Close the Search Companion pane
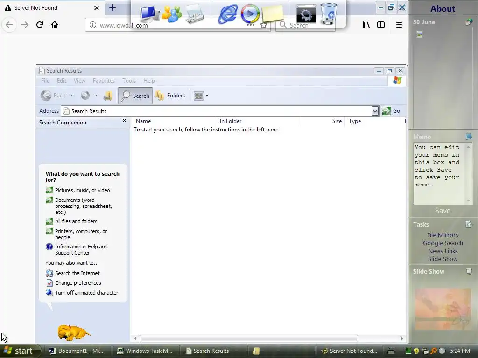 coord(124,121)
